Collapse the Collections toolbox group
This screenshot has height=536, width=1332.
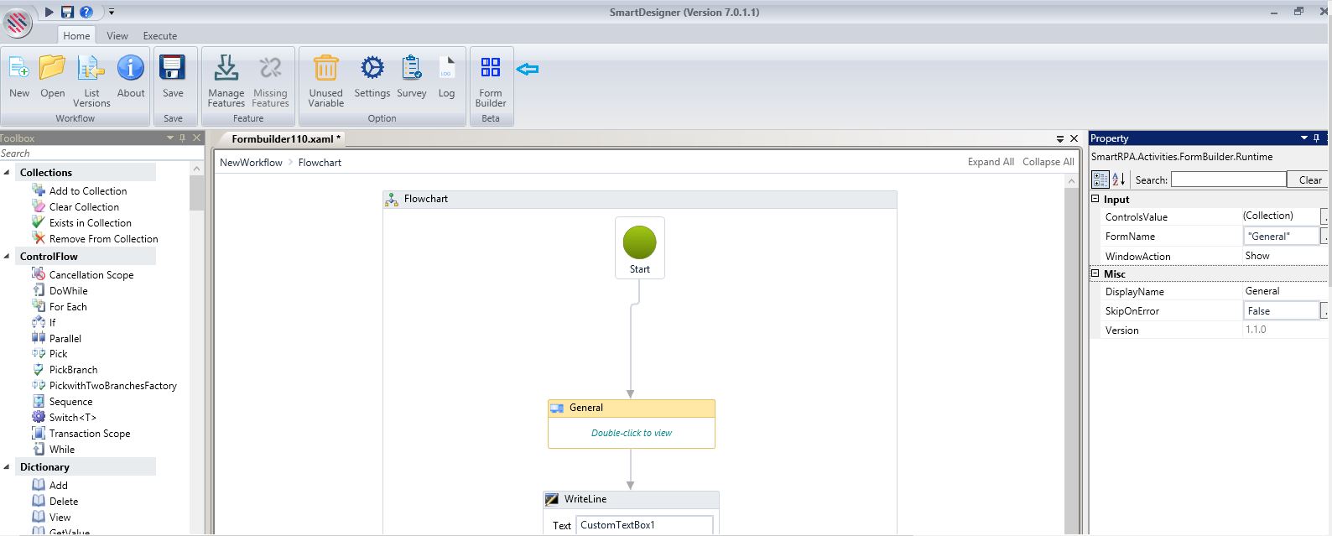click(8, 173)
